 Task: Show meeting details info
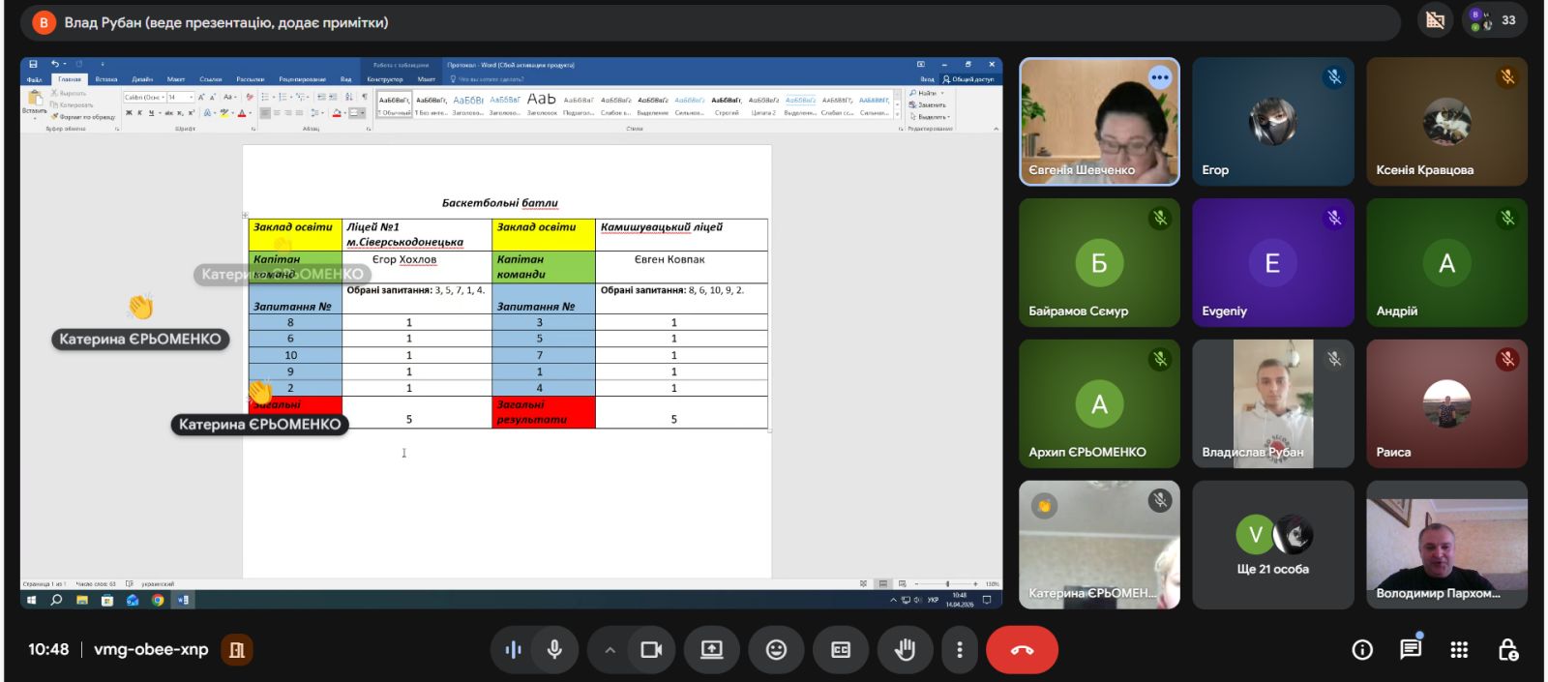(1362, 650)
